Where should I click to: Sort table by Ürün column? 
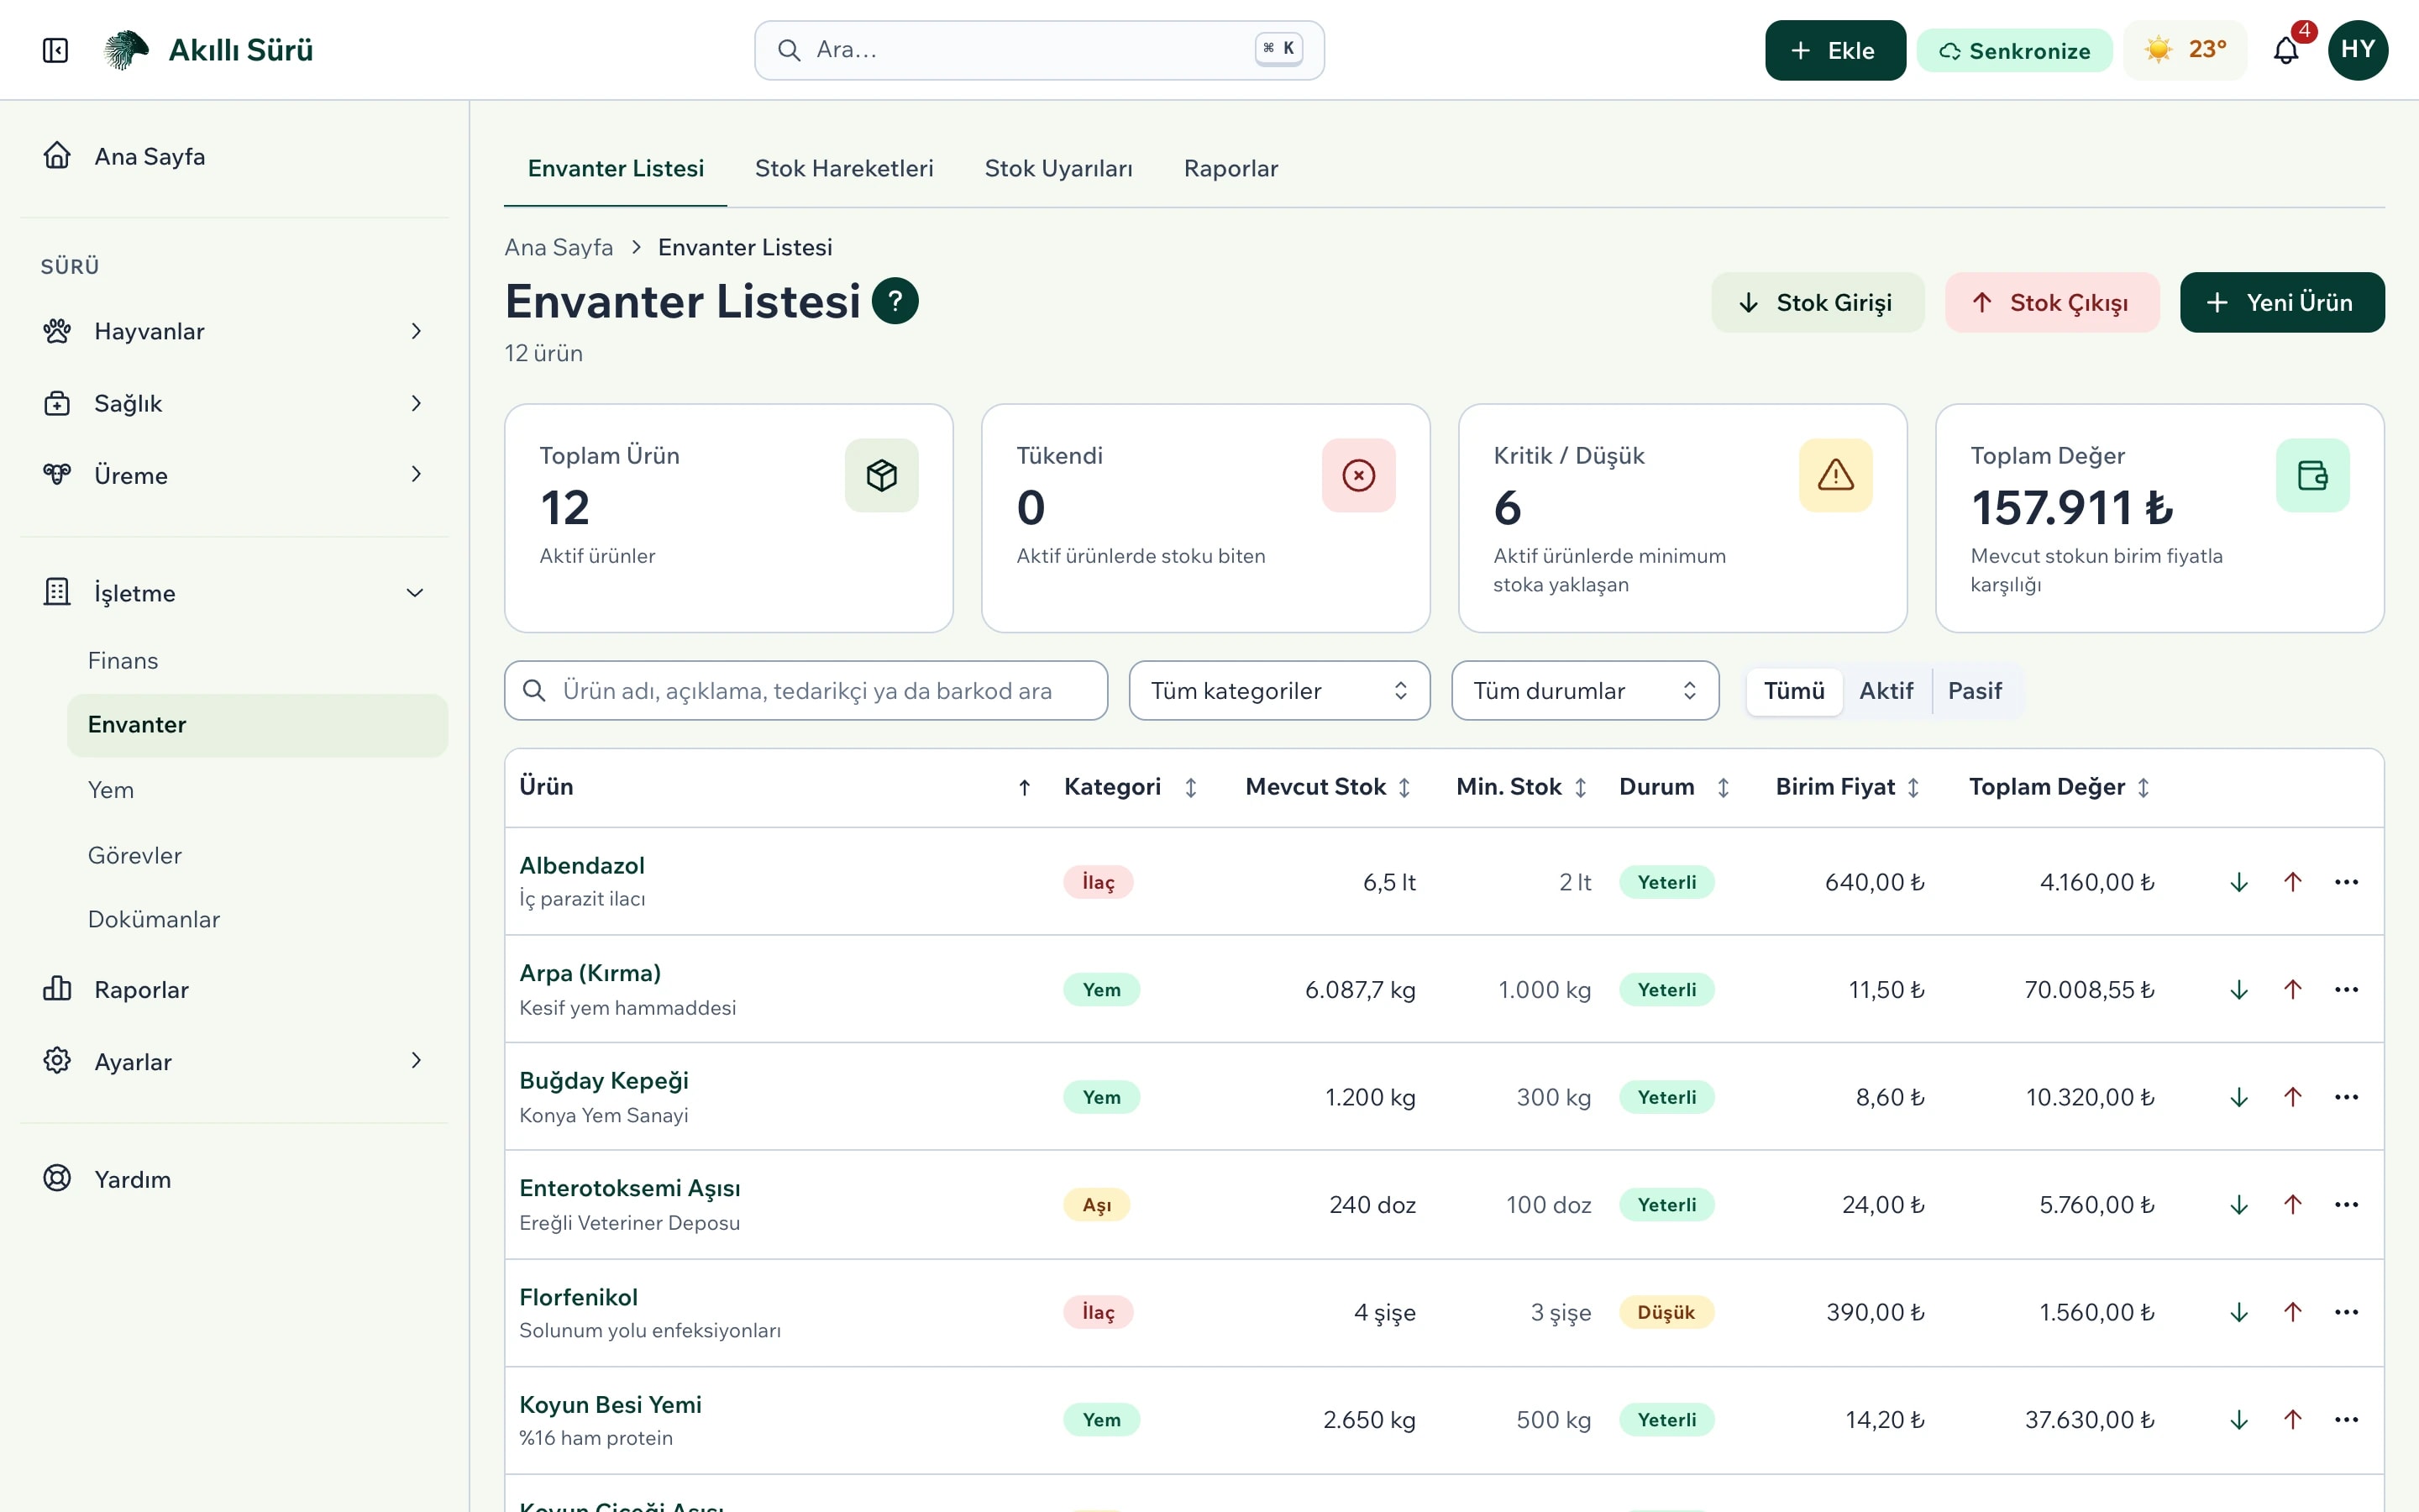(774, 787)
